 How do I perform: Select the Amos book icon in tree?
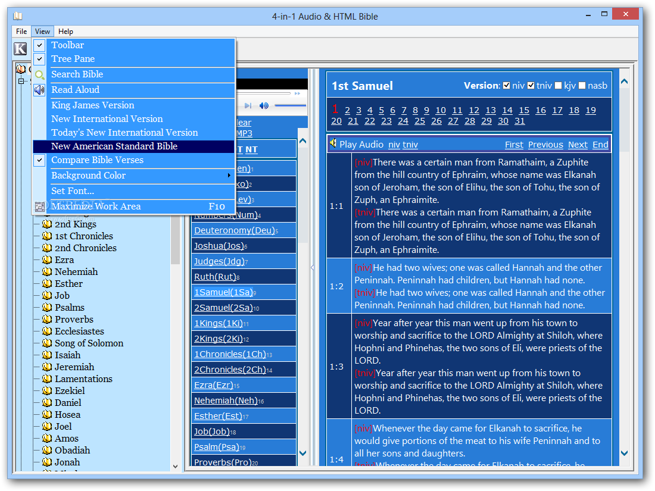47,439
